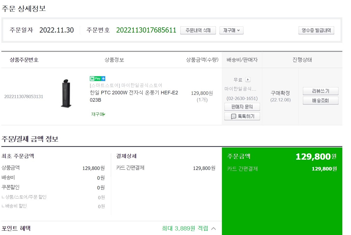Click the truncated seller name 마이한일공식…
This screenshot has width=351, height=235.
240,89
